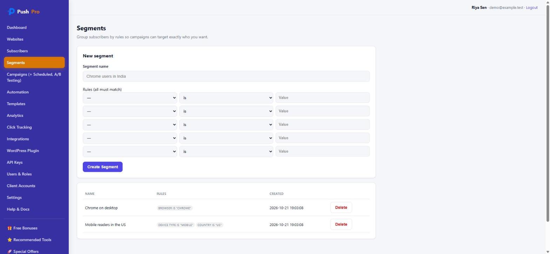Delete Mobile readers in the US segment

coord(341,224)
